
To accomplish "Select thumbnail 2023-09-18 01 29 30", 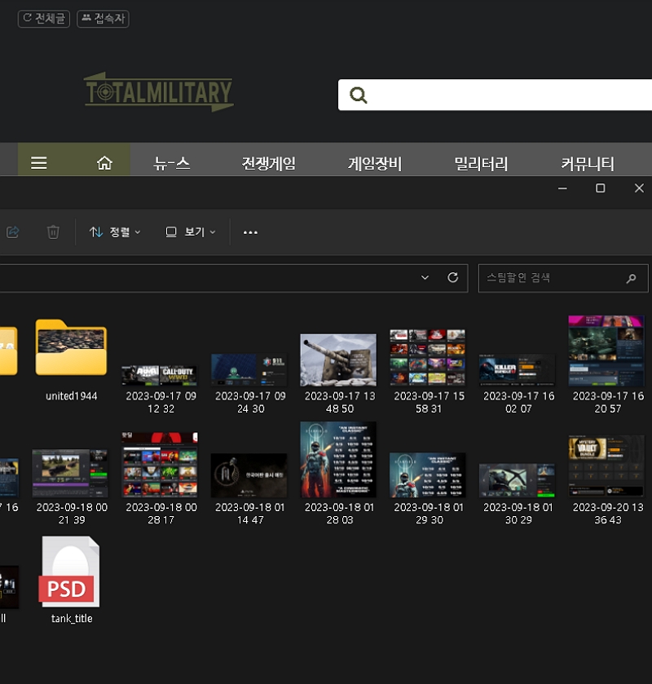I will [427, 475].
